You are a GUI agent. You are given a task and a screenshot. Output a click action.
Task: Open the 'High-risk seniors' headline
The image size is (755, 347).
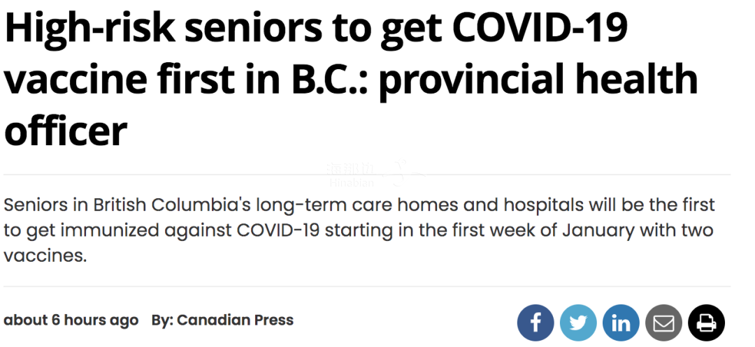352,78
